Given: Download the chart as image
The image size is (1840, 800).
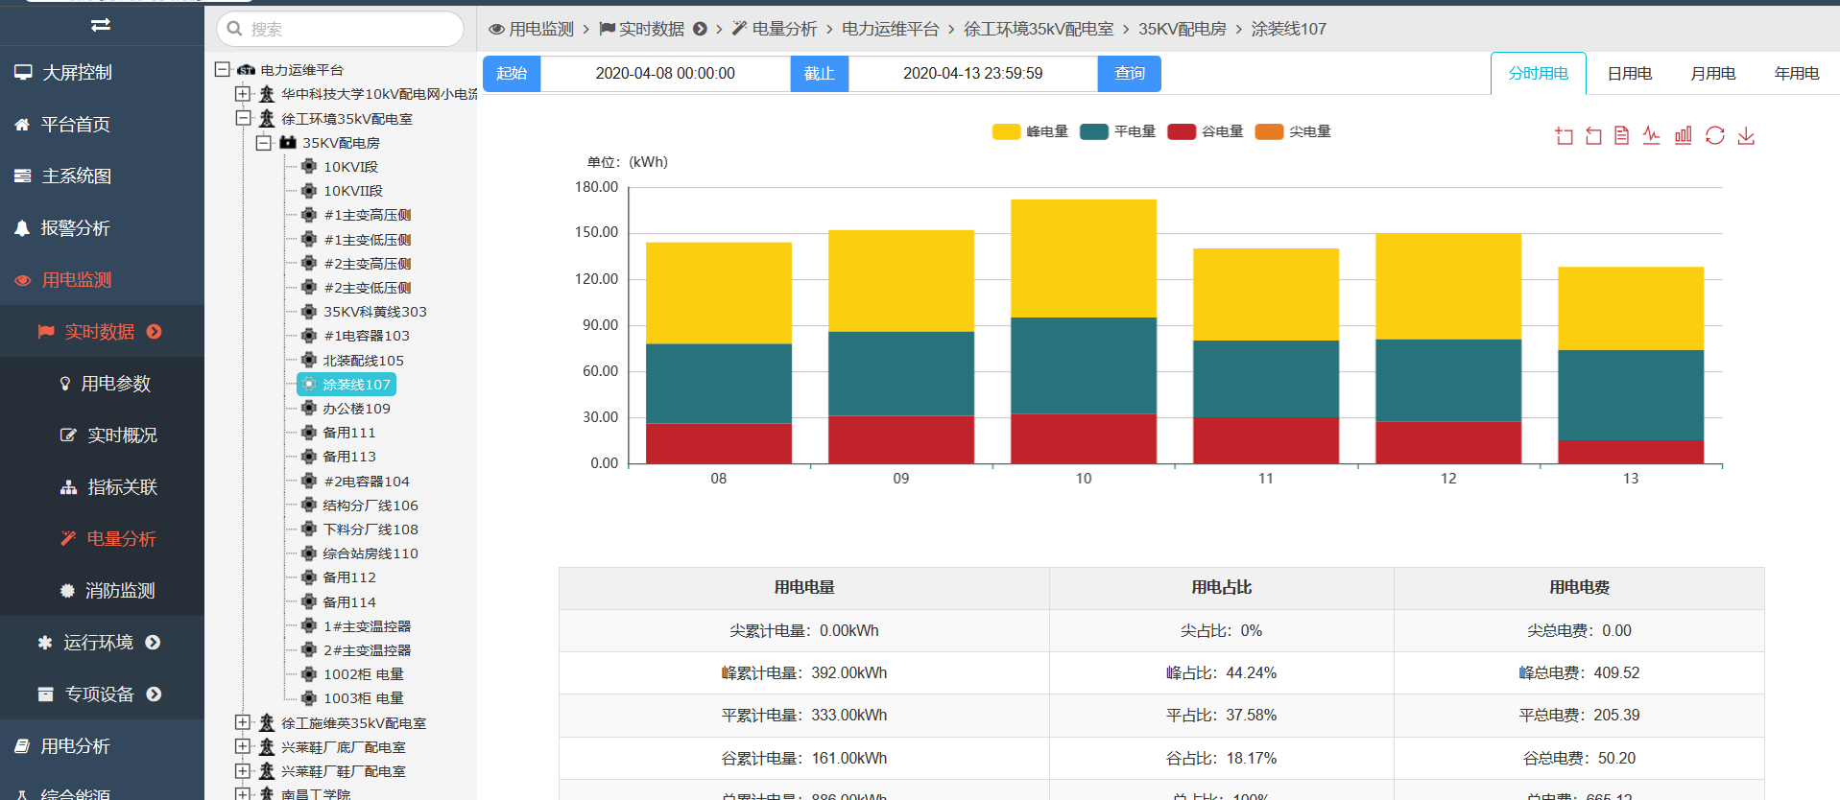Looking at the screenshot, I should click(x=1746, y=136).
